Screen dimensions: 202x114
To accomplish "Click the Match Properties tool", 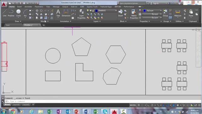I will pos(134,14).
